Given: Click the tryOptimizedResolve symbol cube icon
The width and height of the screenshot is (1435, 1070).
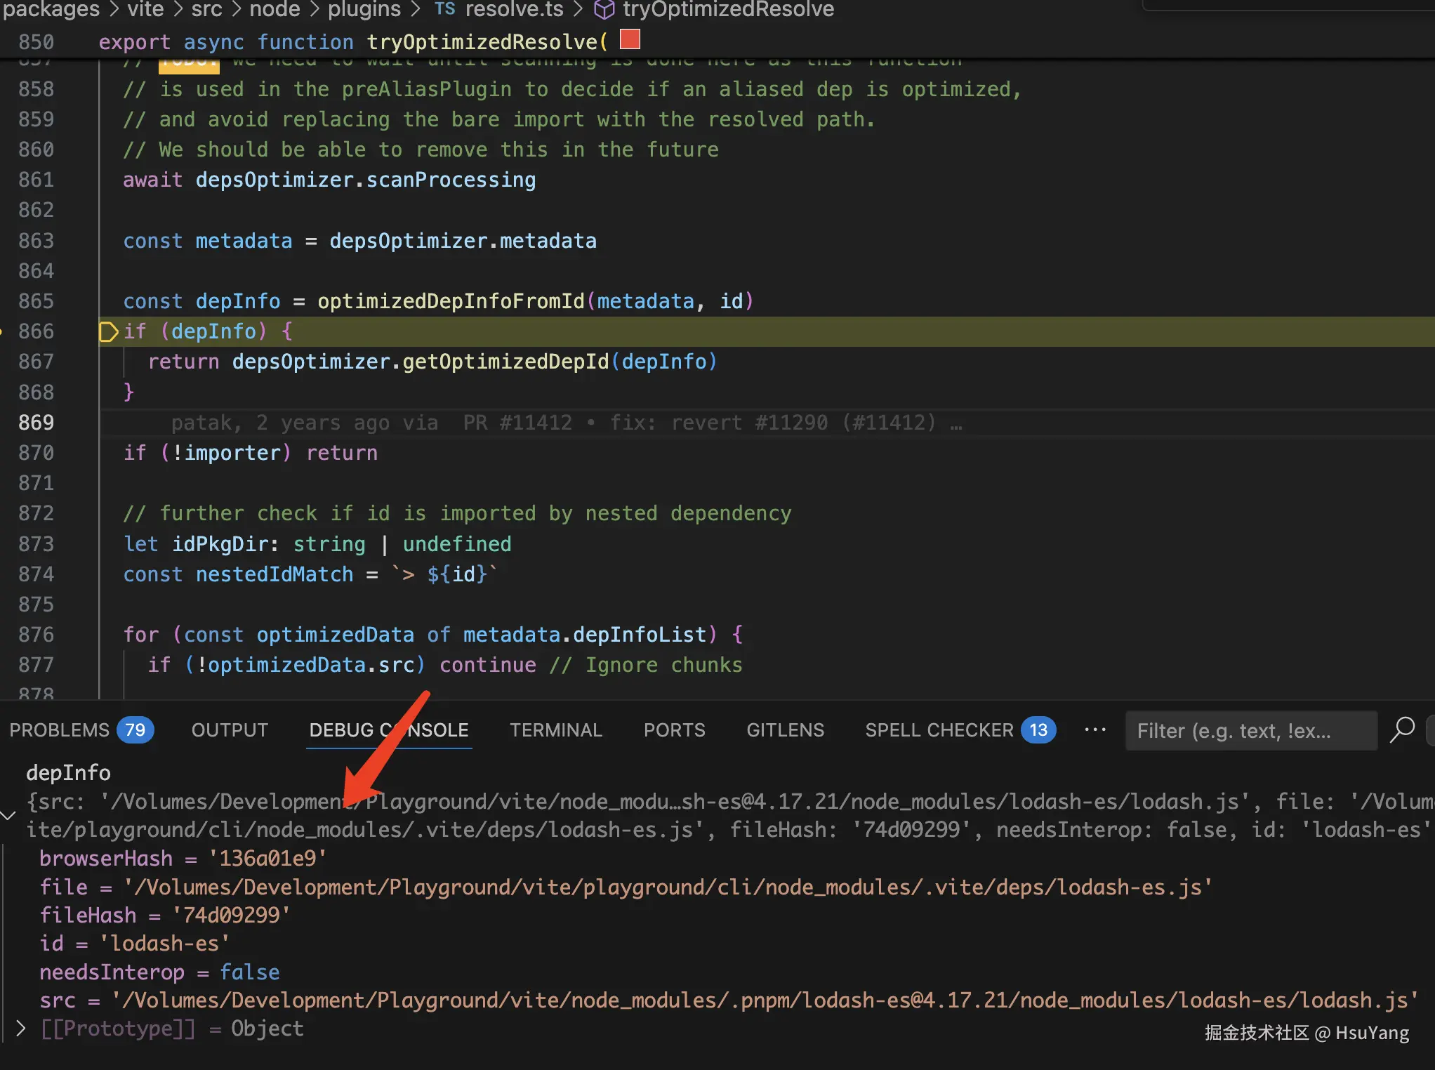Looking at the screenshot, I should pyautogui.click(x=603, y=9).
